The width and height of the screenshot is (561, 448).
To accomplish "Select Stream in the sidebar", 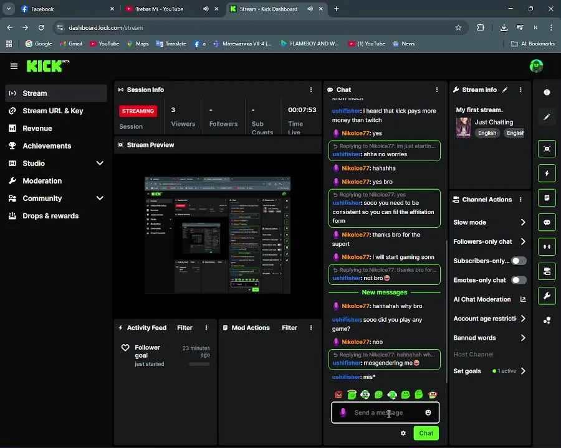I will (x=56, y=93).
